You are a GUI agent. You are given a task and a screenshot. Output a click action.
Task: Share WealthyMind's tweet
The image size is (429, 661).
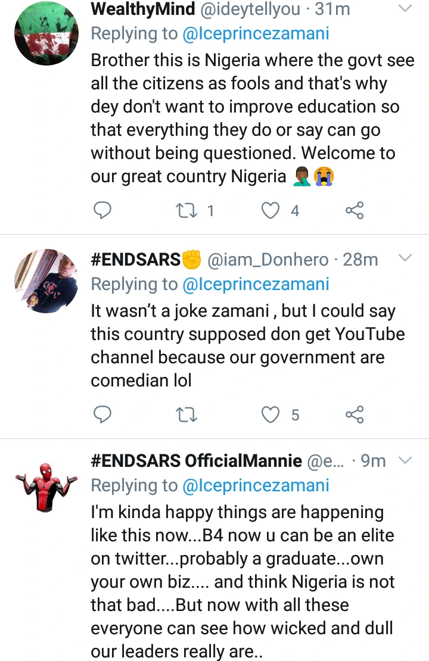click(355, 210)
